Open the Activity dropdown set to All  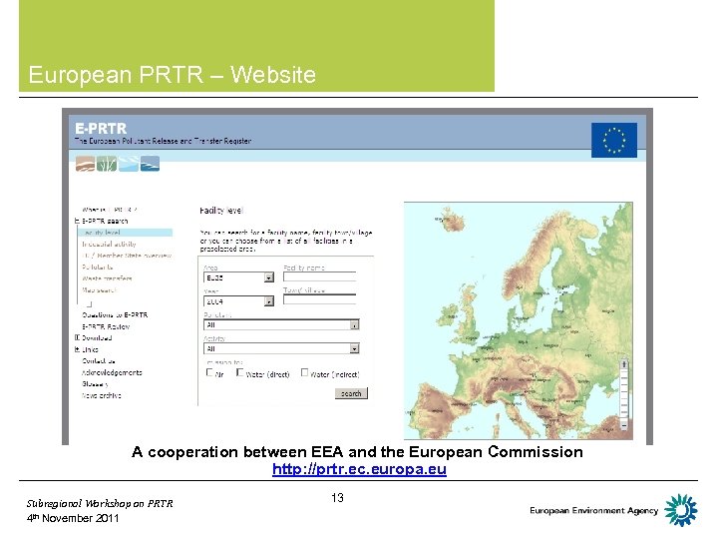point(281,348)
